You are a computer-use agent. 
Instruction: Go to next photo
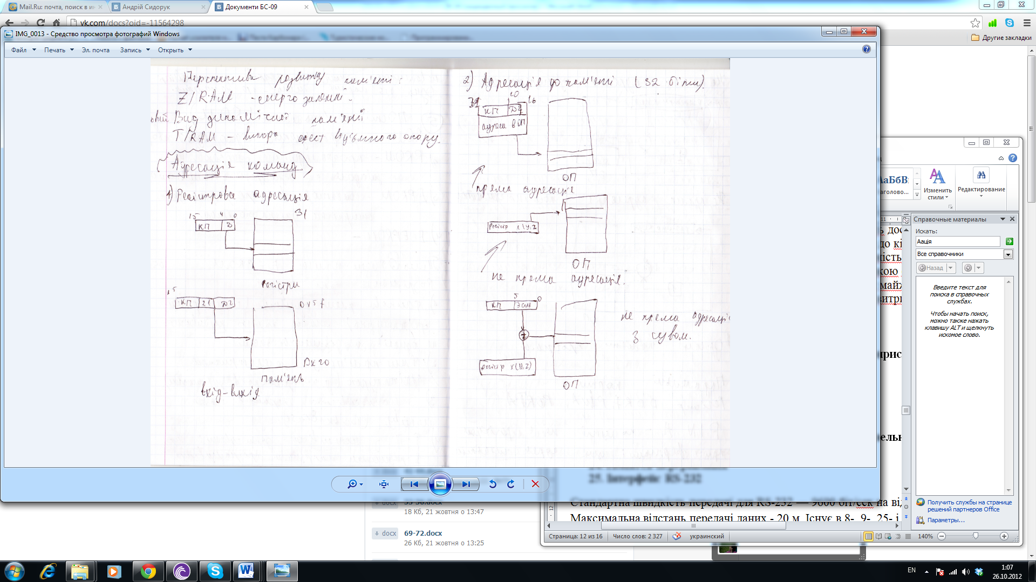(x=466, y=484)
